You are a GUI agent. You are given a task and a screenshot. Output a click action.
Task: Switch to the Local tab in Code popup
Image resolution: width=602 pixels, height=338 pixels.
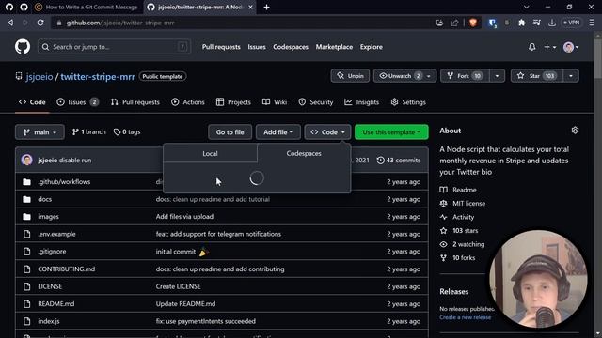click(x=210, y=153)
